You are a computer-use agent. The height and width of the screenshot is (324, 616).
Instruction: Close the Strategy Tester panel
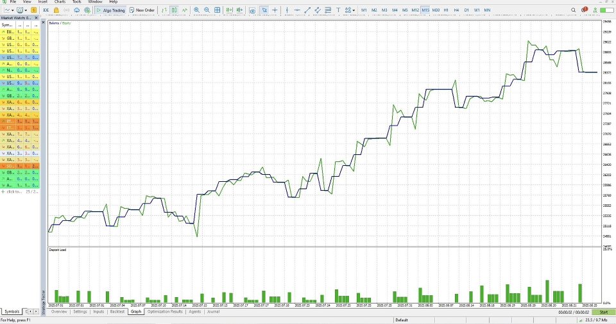coord(44,23)
